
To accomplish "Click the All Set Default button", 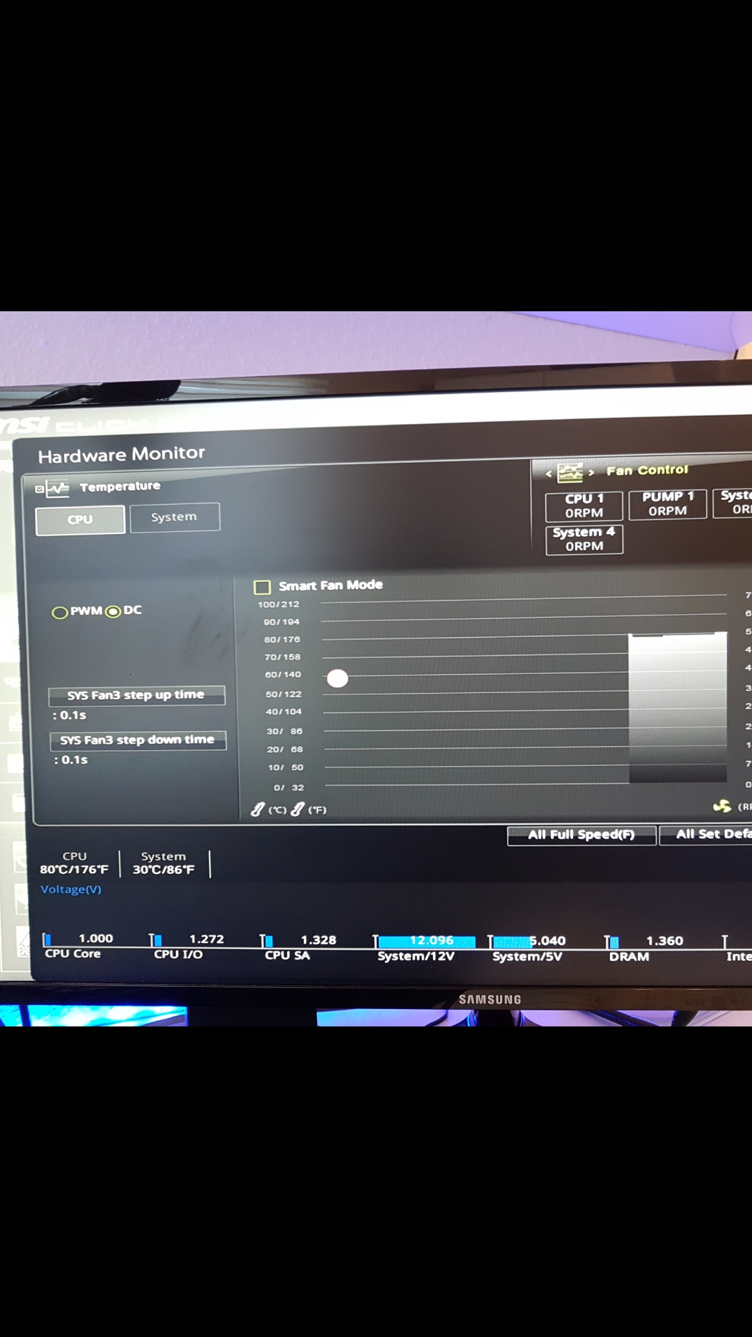I will pyautogui.click(x=705, y=834).
